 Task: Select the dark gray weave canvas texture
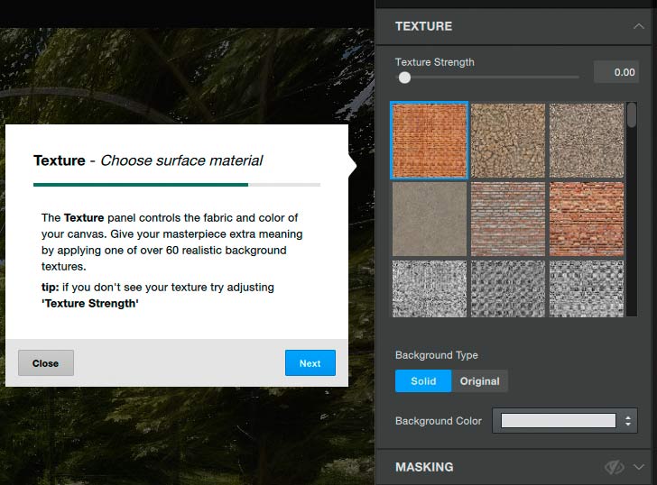508,288
